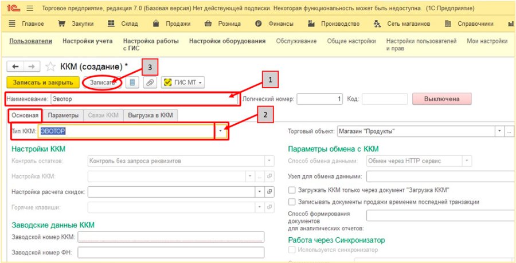This screenshot has width=516, height=263.
Task: Switch to the Параметры tab
Action: click(x=63, y=115)
